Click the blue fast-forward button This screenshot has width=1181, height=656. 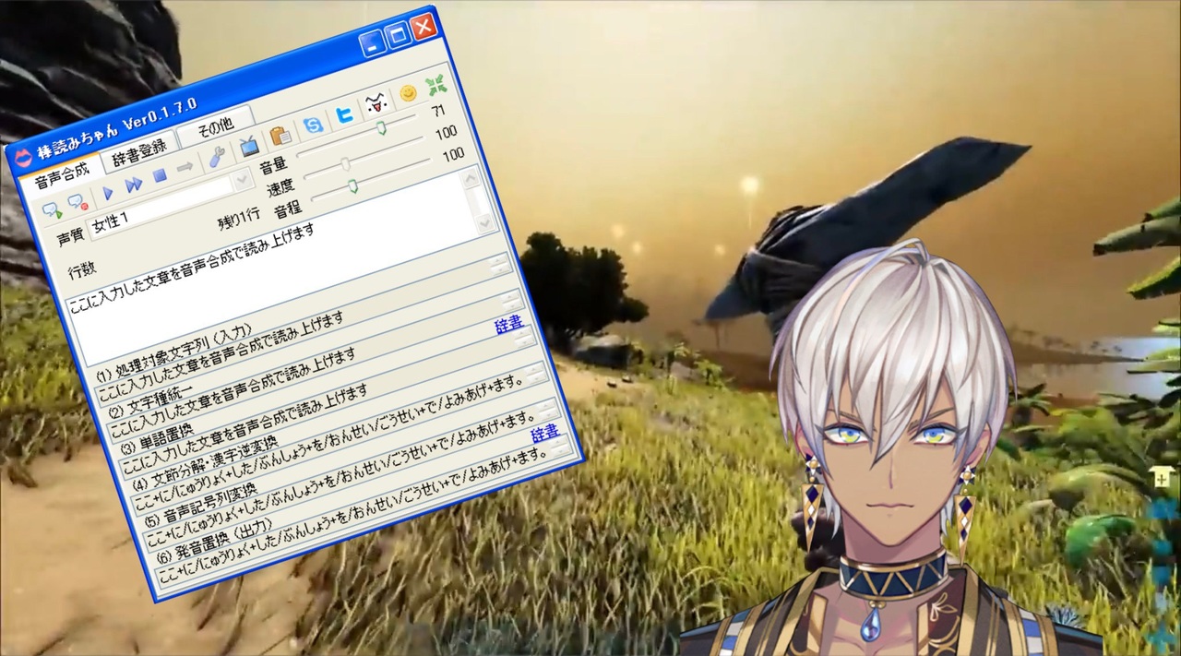pos(133,185)
